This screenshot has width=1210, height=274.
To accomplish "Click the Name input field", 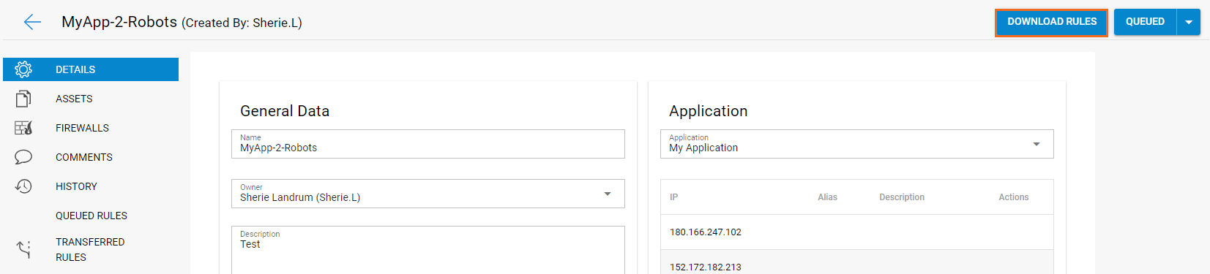I will (428, 144).
